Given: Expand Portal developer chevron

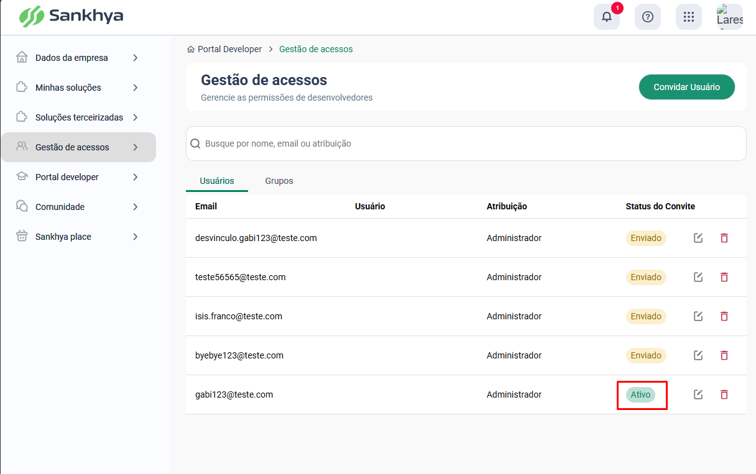Looking at the screenshot, I should point(136,177).
